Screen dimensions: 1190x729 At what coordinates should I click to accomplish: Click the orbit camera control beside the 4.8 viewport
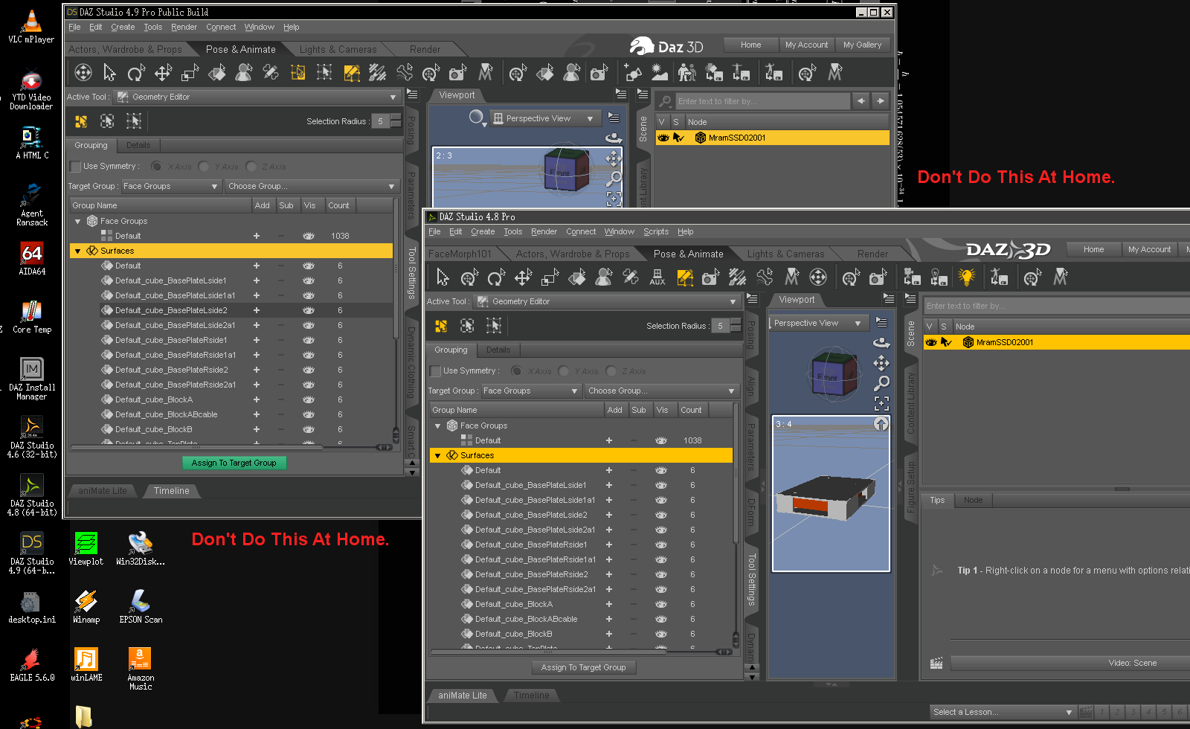pyautogui.click(x=881, y=342)
